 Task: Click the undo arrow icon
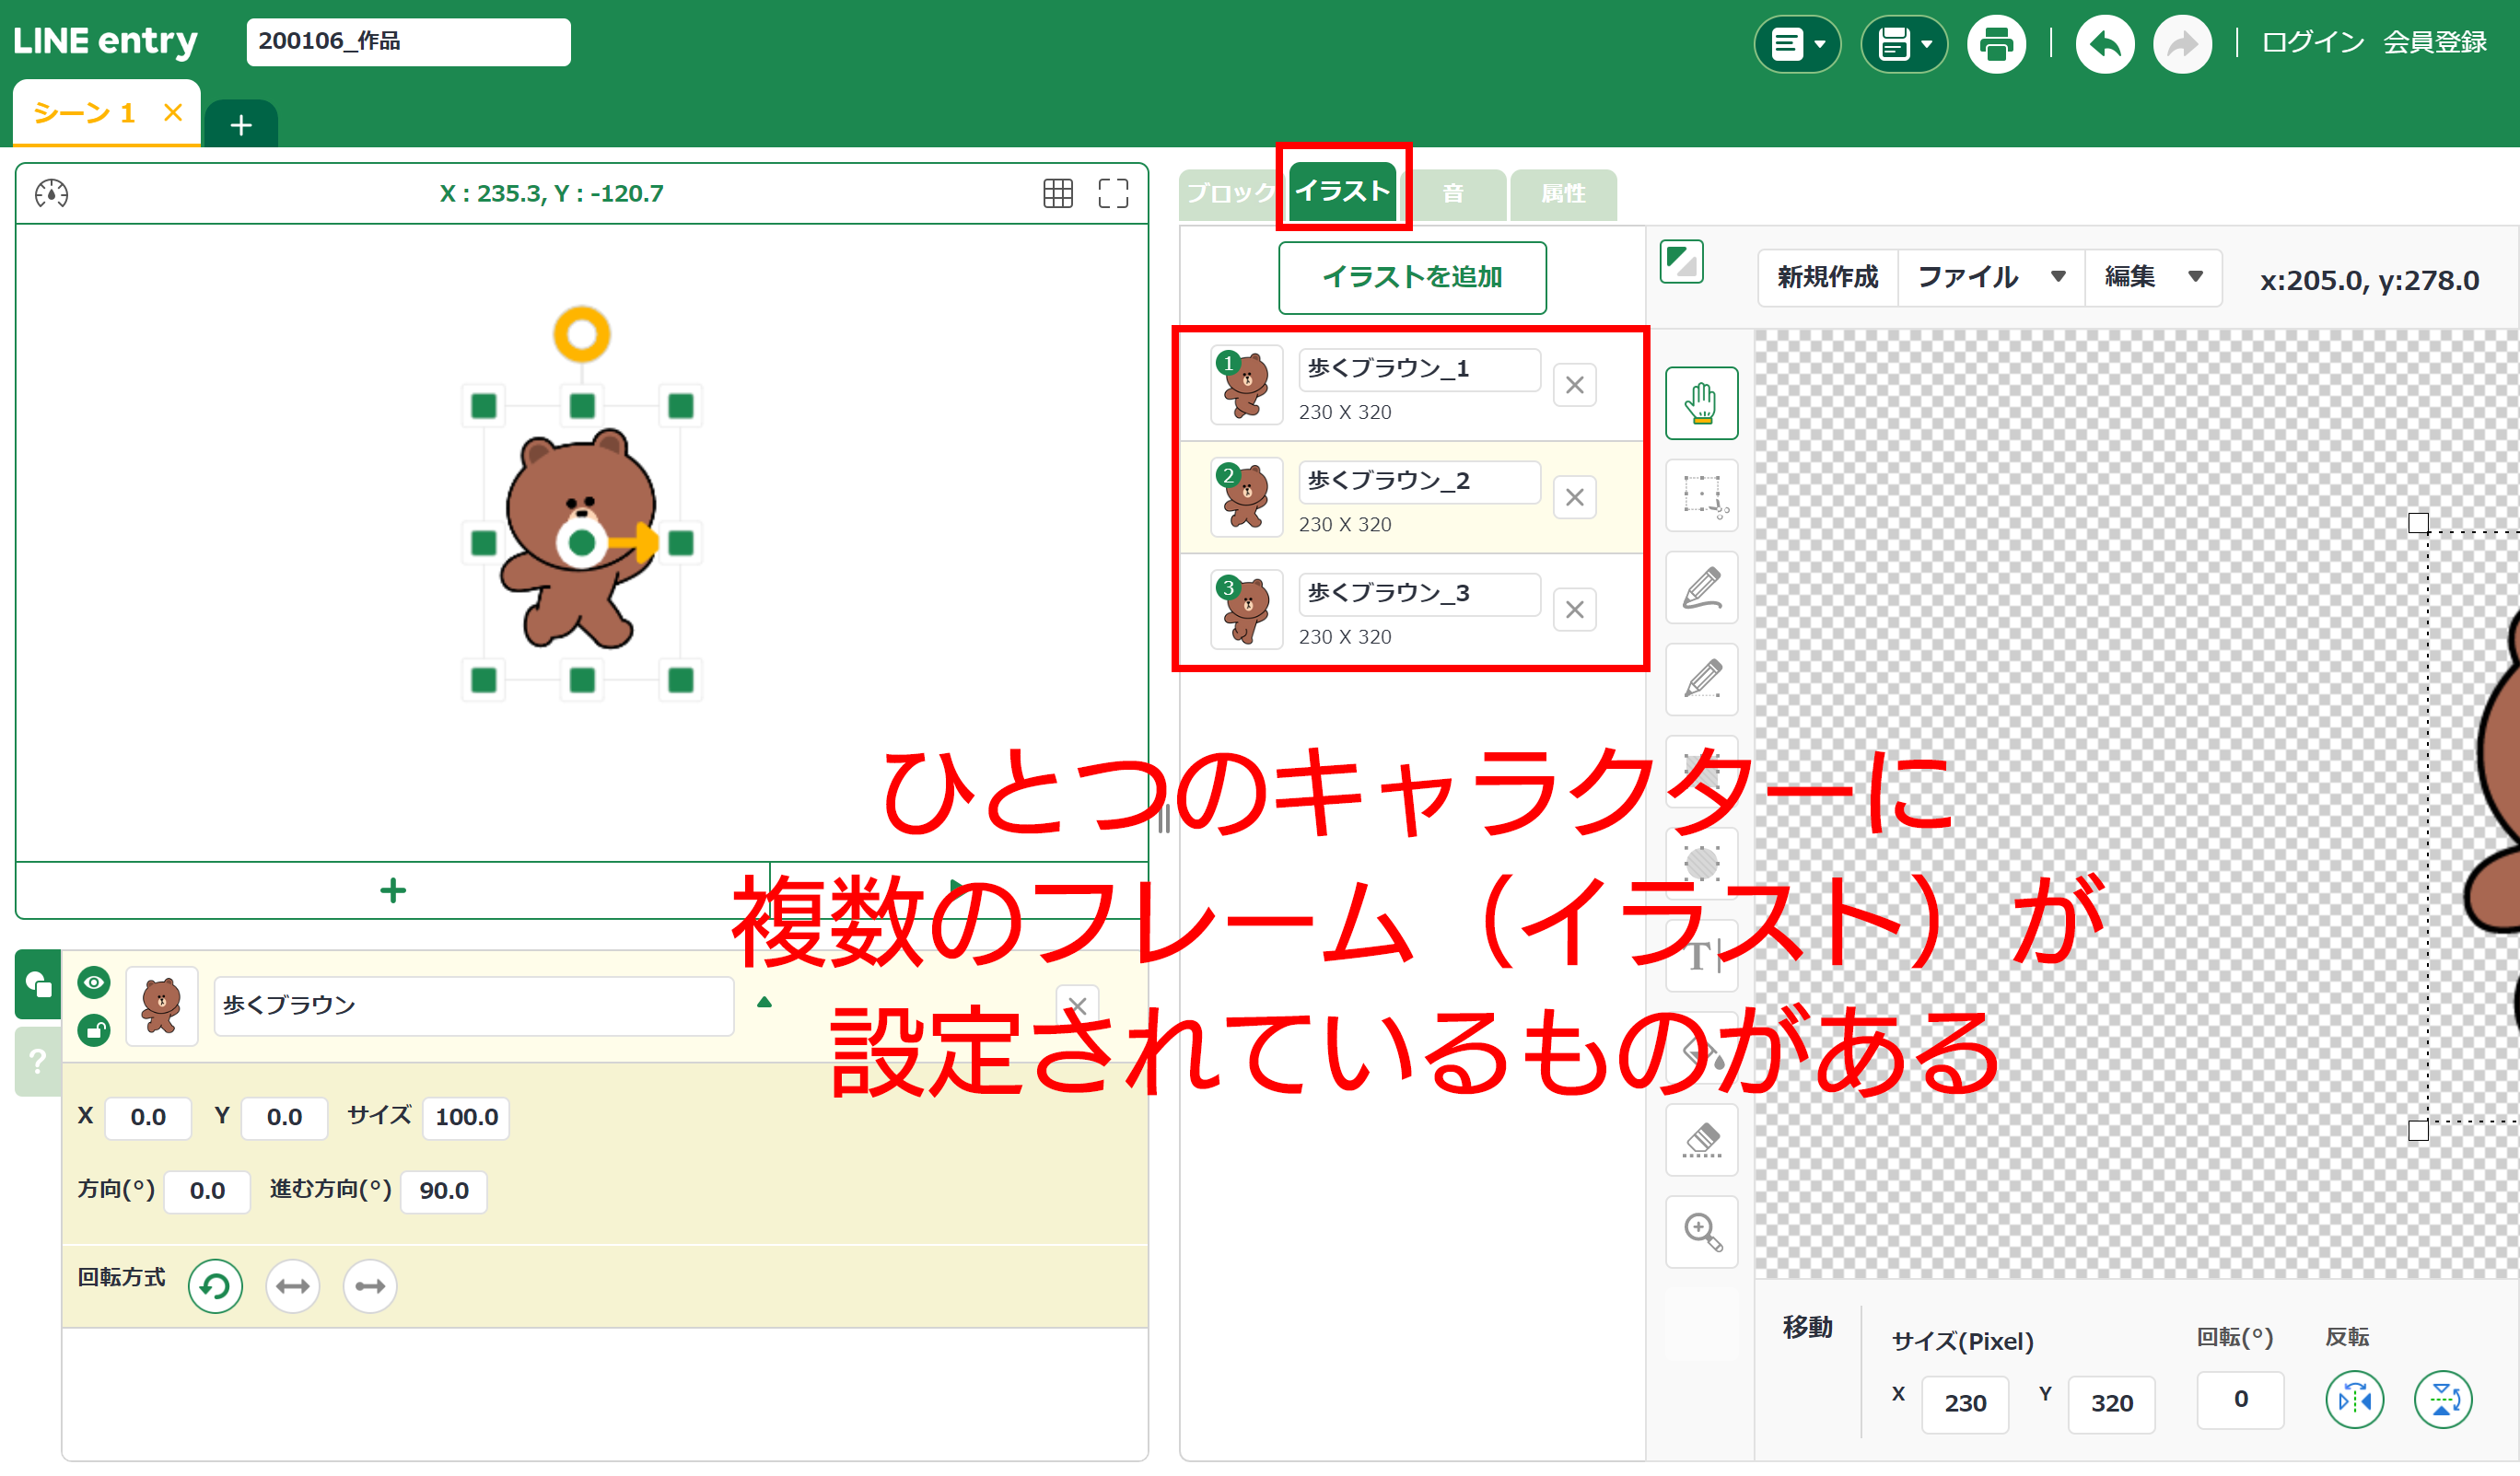coord(2105,43)
